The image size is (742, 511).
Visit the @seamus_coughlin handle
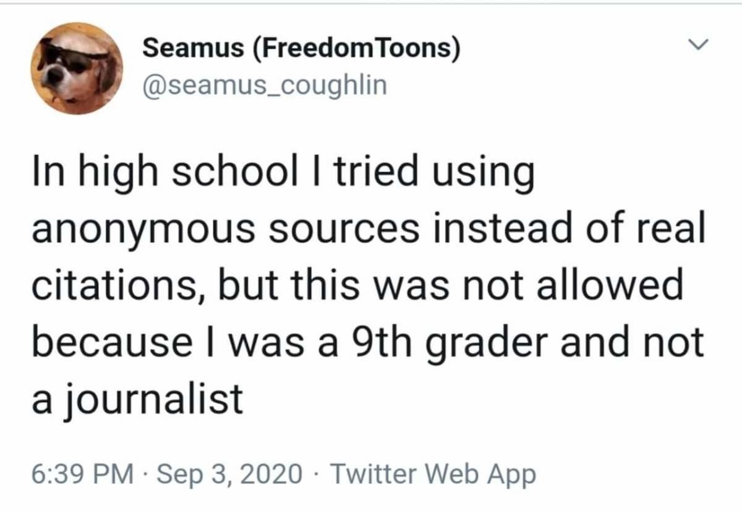pos(265,86)
